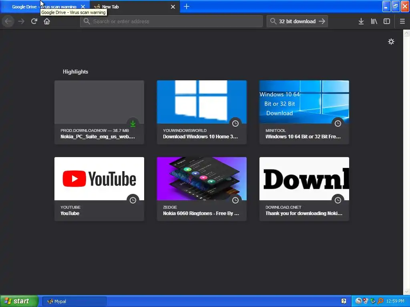Reload the current page
This screenshot has height=307, width=410.
click(34, 22)
